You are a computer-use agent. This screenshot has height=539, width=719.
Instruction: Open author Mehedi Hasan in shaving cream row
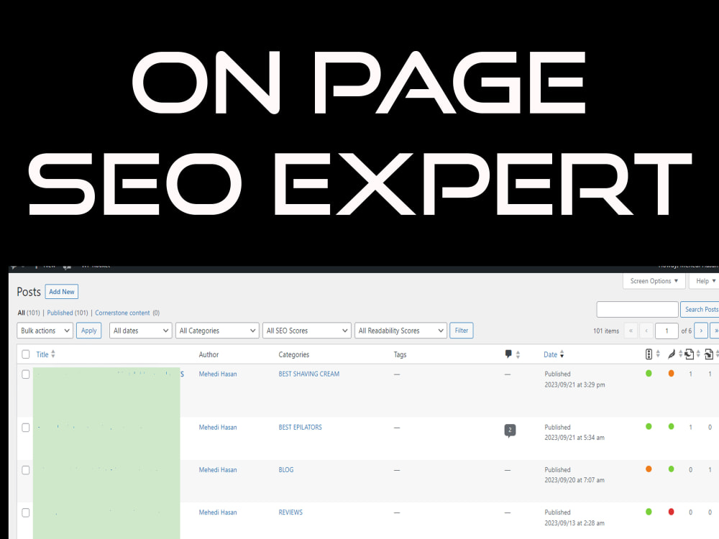tap(218, 374)
